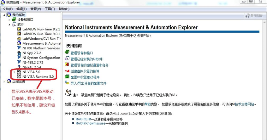267x140 pixels.
Task: Collapse the 我的系统 tree node
Action: coord(4,15)
